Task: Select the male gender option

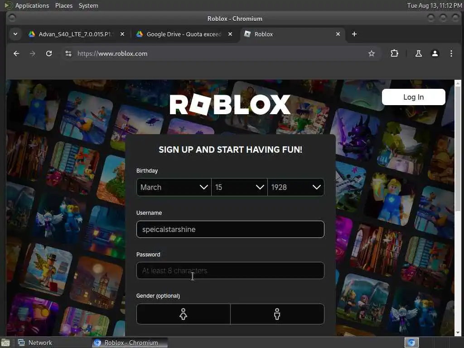Action: [x=277, y=314]
